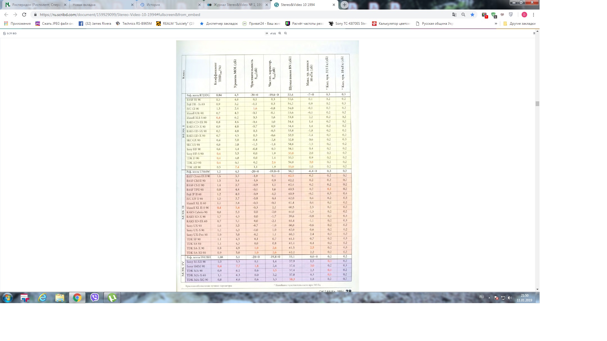Screen dimensions: 607x341
Task: Click the vertical scrollbar thumb
Action: pyautogui.click(x=537, y=104)
